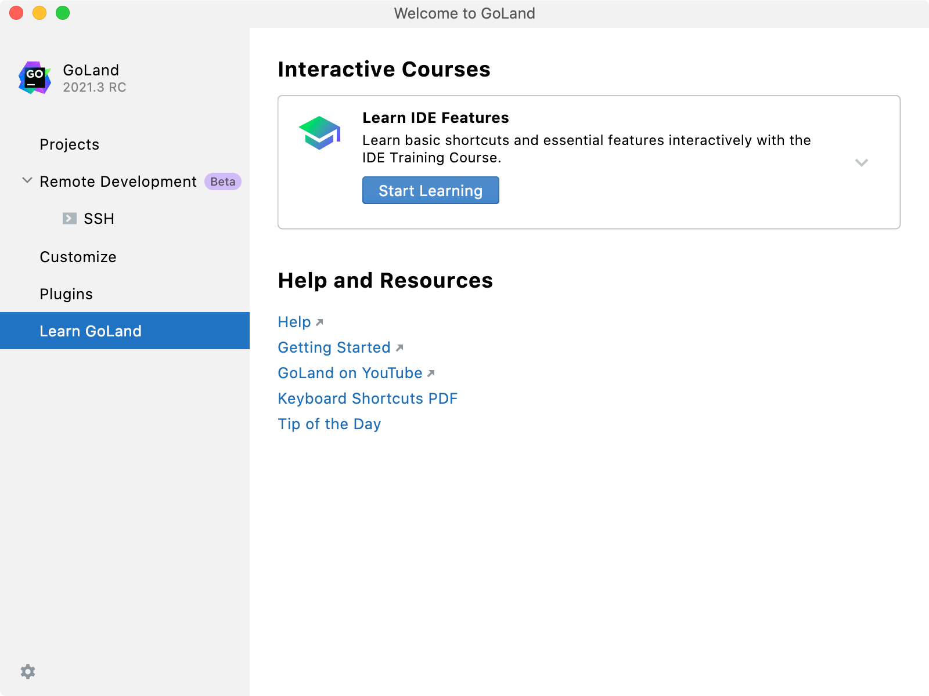The image size is (929, 696).
Task: Open the Keyboard Shortcuts PDF link
Action: coord(368,398)
